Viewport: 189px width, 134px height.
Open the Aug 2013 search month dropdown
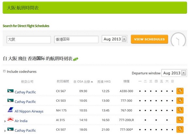coord(114,39)
